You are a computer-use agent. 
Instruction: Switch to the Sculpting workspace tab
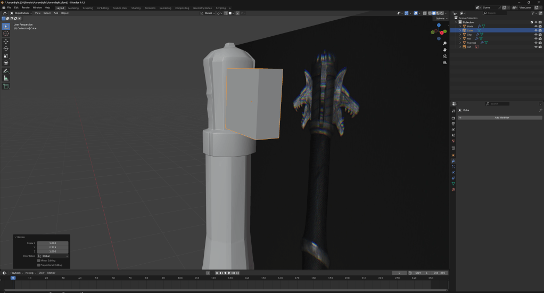(87, 8)
